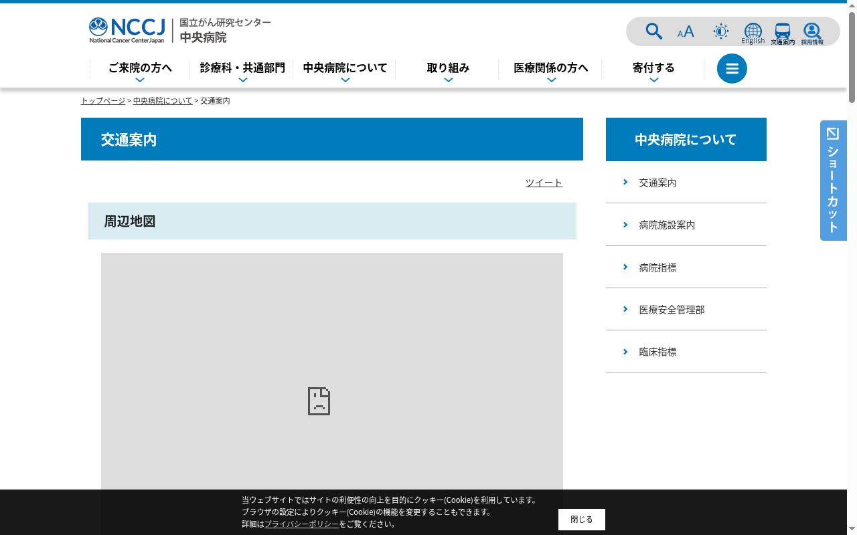857x535 pixels.
Task: Open the ショートカット side tab
Action: (834, 181)
